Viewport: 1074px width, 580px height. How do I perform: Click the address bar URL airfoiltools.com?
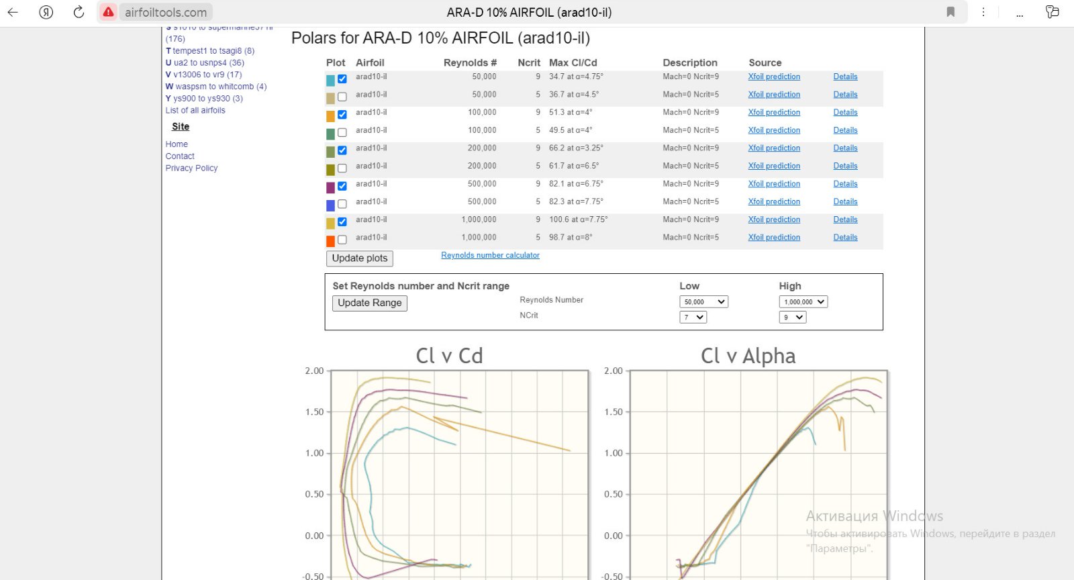tap(166, 12)
